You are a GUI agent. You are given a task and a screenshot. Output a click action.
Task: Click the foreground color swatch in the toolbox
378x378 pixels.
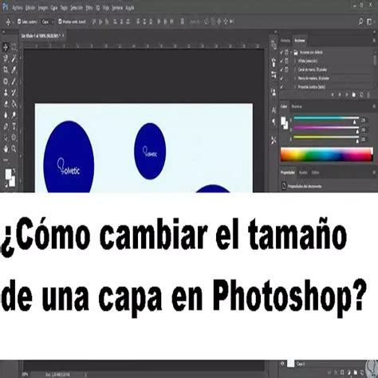point(8,174)
